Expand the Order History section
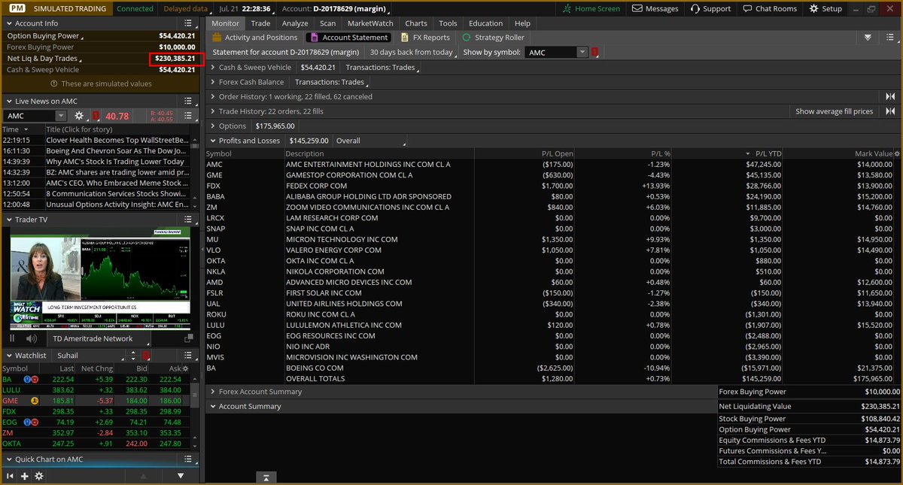The height and width of the screenshot is (485, 903). 213,96
